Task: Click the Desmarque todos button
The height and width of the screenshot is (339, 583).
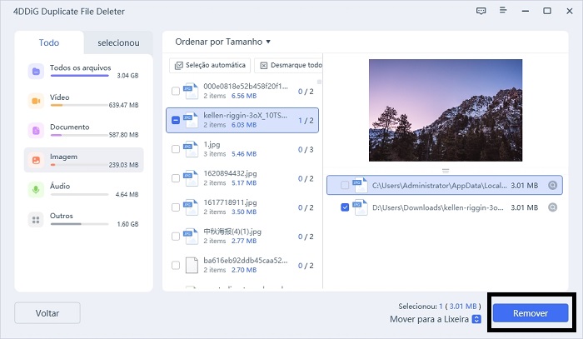Action: (x=288, y=65)
